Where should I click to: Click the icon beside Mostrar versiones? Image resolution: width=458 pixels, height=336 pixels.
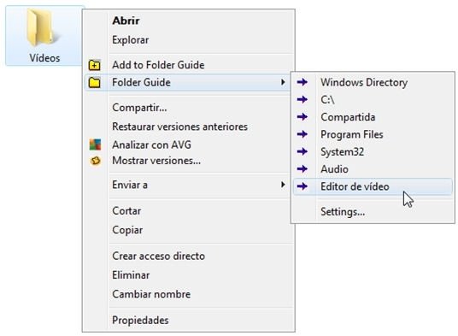[x=96, y=161]
